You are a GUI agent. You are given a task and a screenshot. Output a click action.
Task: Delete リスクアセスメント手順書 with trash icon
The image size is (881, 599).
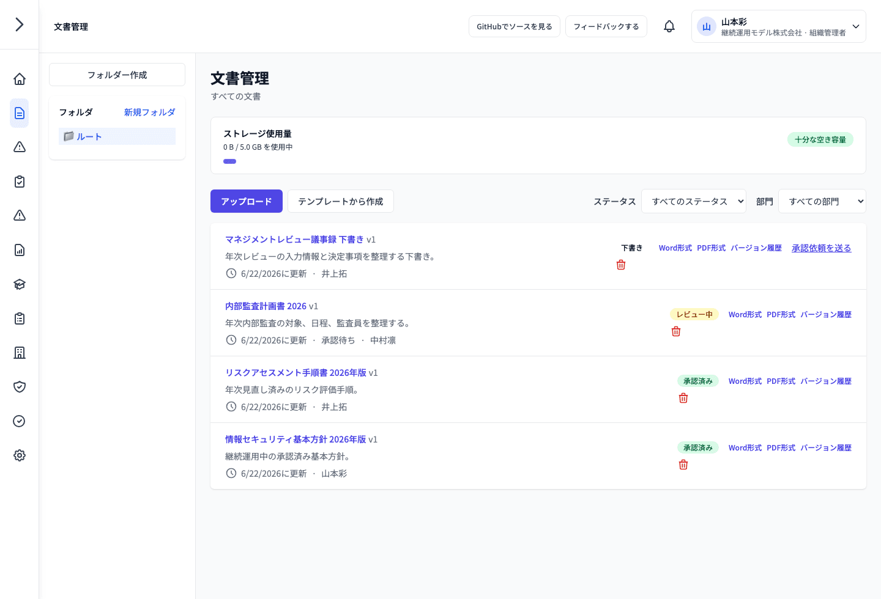coord(683,398)
